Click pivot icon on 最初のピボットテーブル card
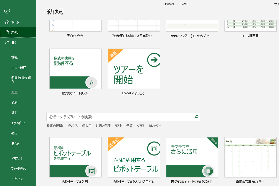Image resolution: width=279 pixels, height=186 pixels. click(x=91, y=171)
